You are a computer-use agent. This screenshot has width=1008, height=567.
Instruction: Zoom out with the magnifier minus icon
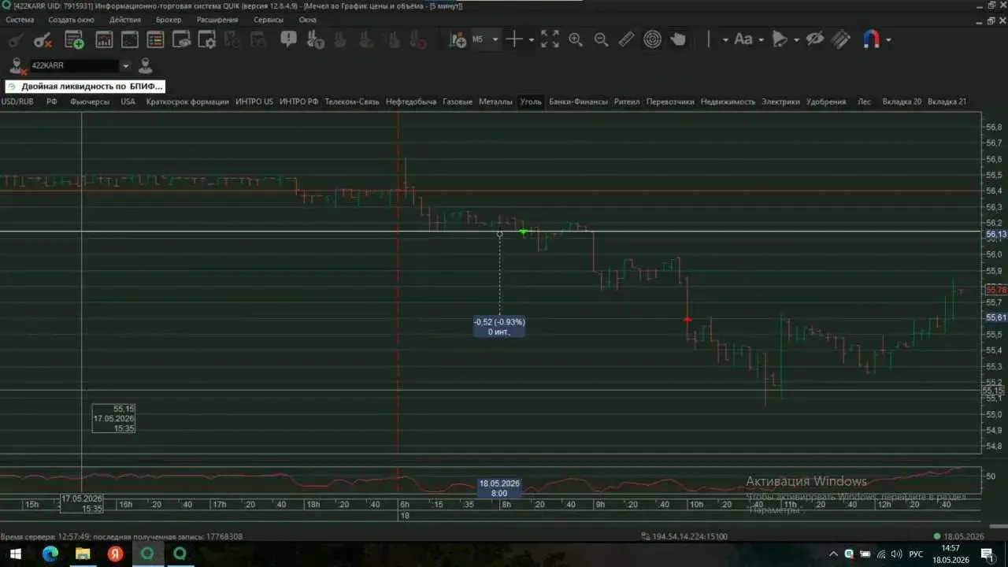(601, 39)
